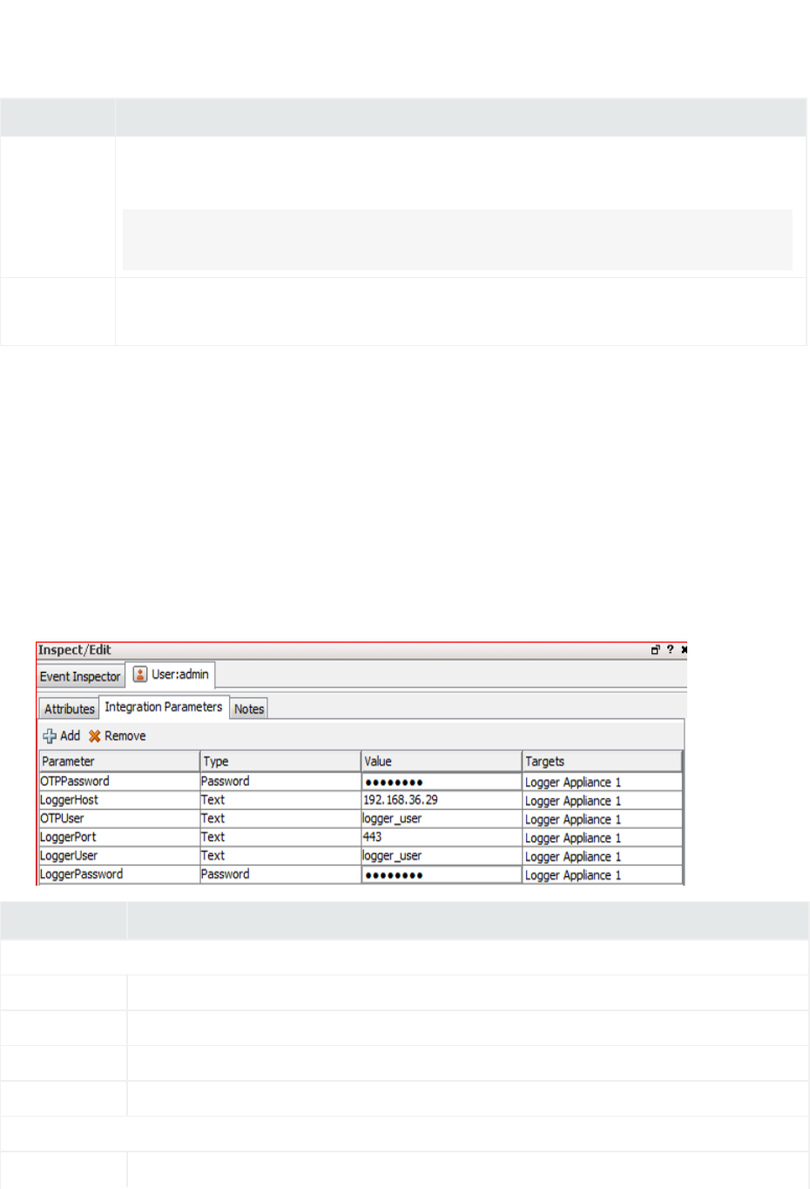Click the Add parameter plus icon
This screenshot has width=810, height=1189.
[x=50, y=736]
